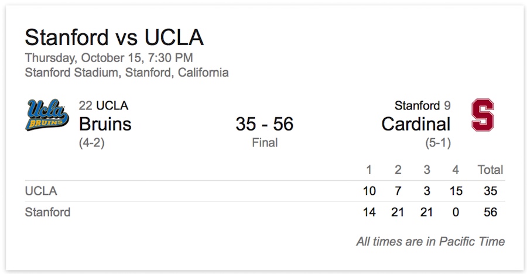Click UCLA's fourth quarter score 15
Image resolution: width=527 pixels, height=274 pixels.
point(456,191)
